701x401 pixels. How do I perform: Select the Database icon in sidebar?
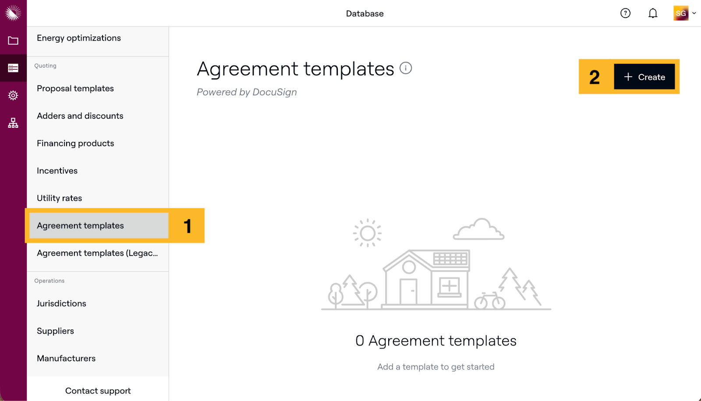[x=13, y=68]
